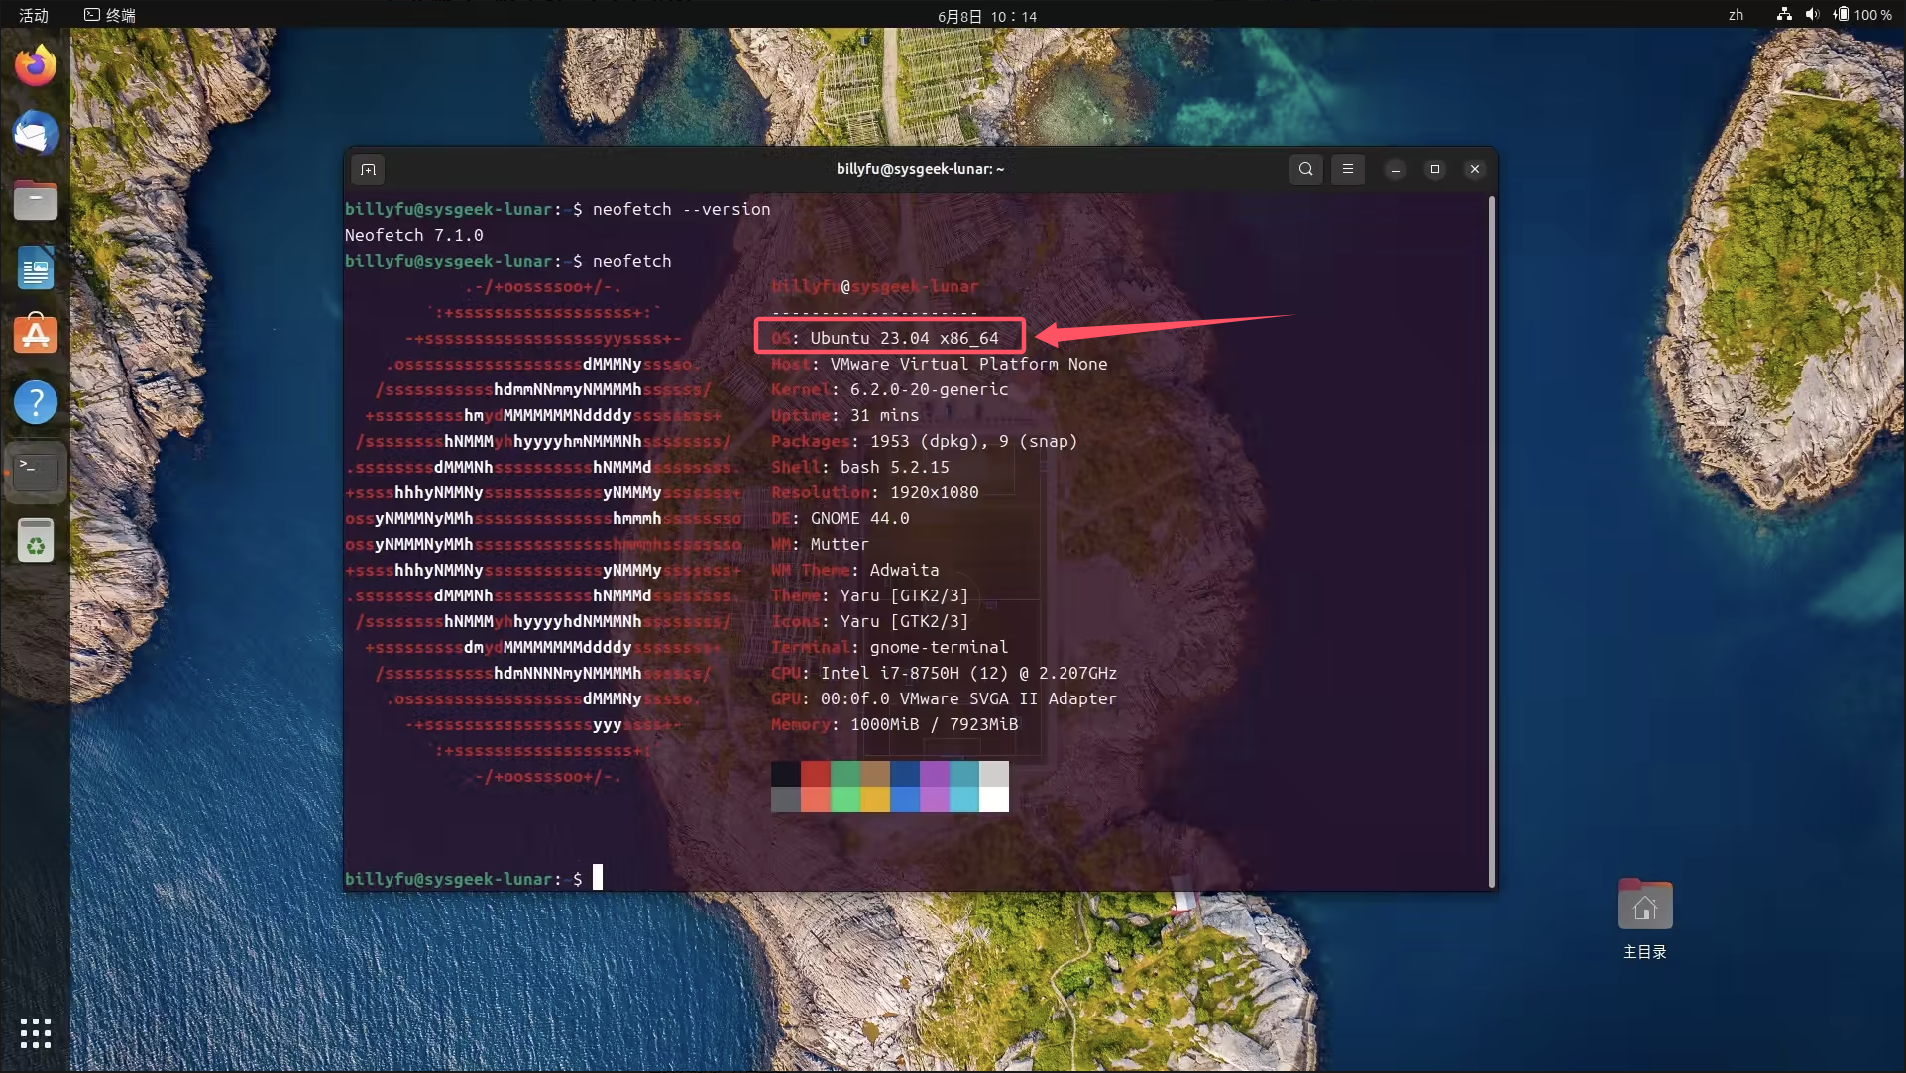The height and width of the screenshot is (1073, 1906).
Task: Show all applications grid
Action: tap(36, 1033)
